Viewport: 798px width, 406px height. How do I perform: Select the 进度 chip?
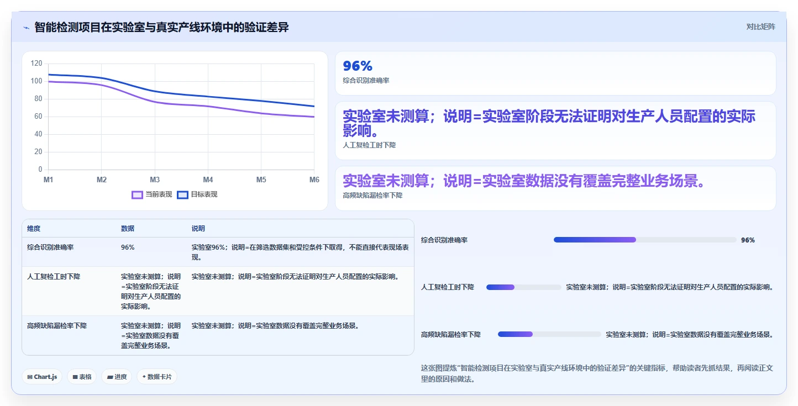117,377
